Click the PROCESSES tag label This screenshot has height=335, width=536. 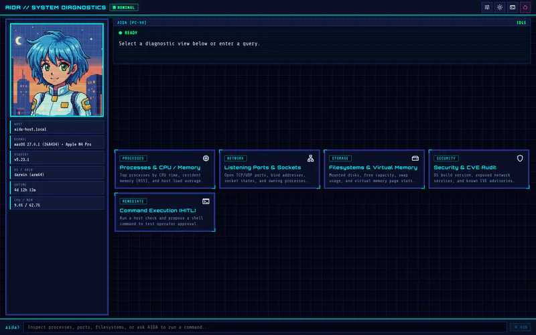click(133, 158)
